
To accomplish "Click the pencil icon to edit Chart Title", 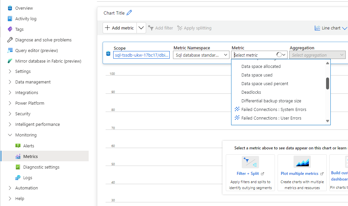I will [129, 13].
